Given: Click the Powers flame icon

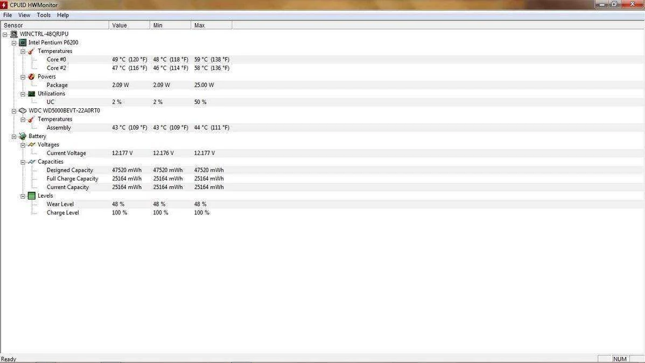Looking at the screenshot, I should click(x=31, y=76).
